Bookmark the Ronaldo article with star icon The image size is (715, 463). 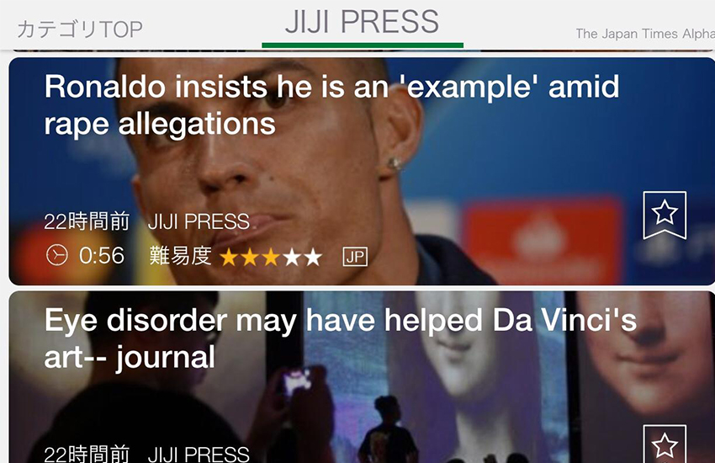coord(665,215)
